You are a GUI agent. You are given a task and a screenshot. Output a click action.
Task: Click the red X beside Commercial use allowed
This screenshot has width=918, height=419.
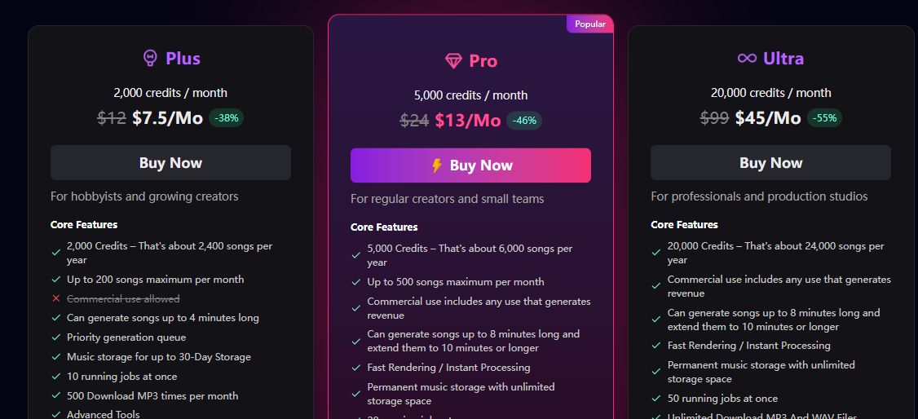tap(56, 298)
